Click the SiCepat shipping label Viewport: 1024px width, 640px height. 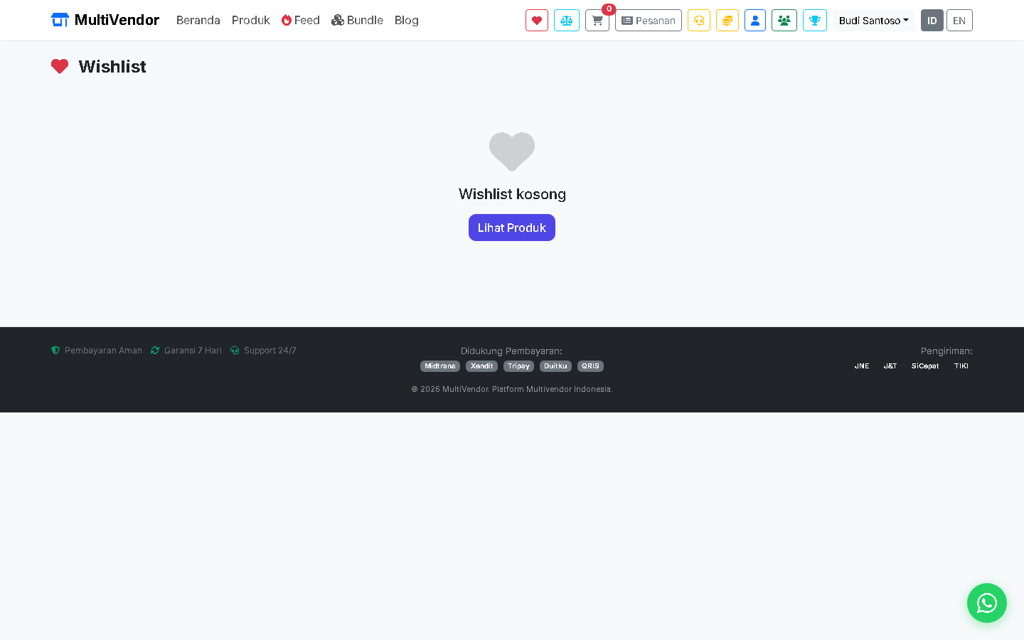[925, 366]
